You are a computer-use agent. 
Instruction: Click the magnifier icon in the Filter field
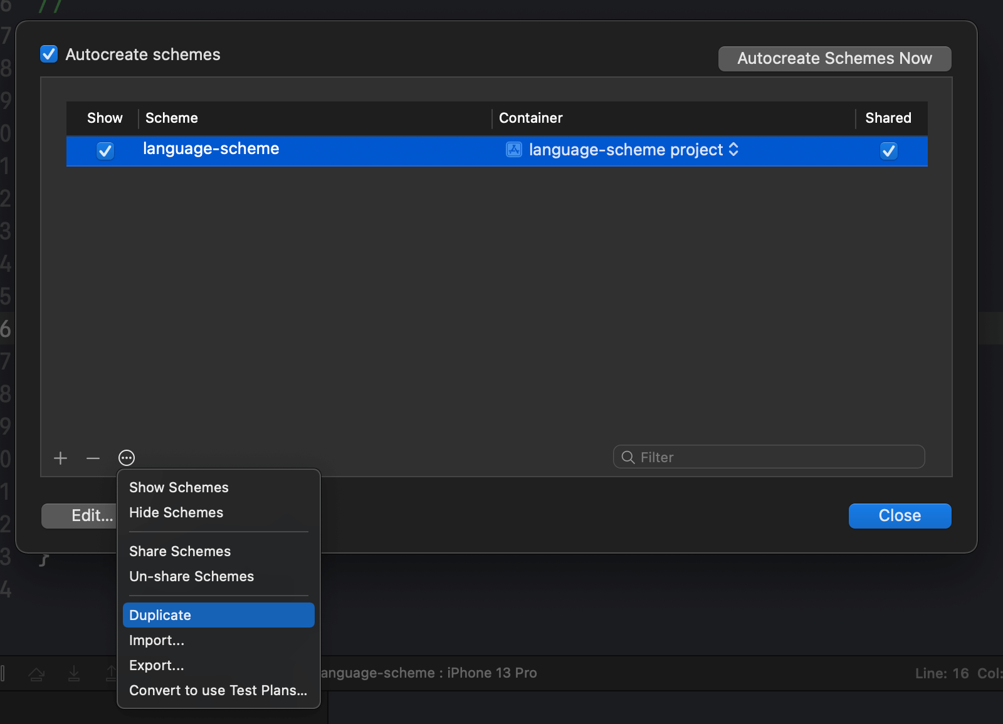pos(628,457)
